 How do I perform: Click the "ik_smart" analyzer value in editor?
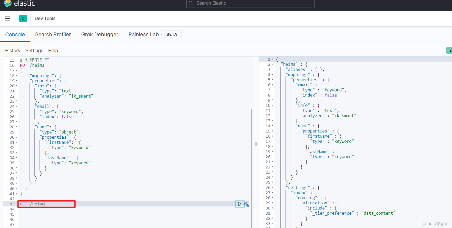click(x=81, y=96)
